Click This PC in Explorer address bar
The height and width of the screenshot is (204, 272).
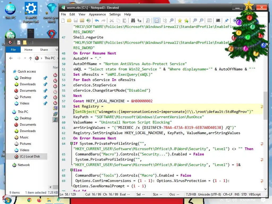[x=50, y=58]
